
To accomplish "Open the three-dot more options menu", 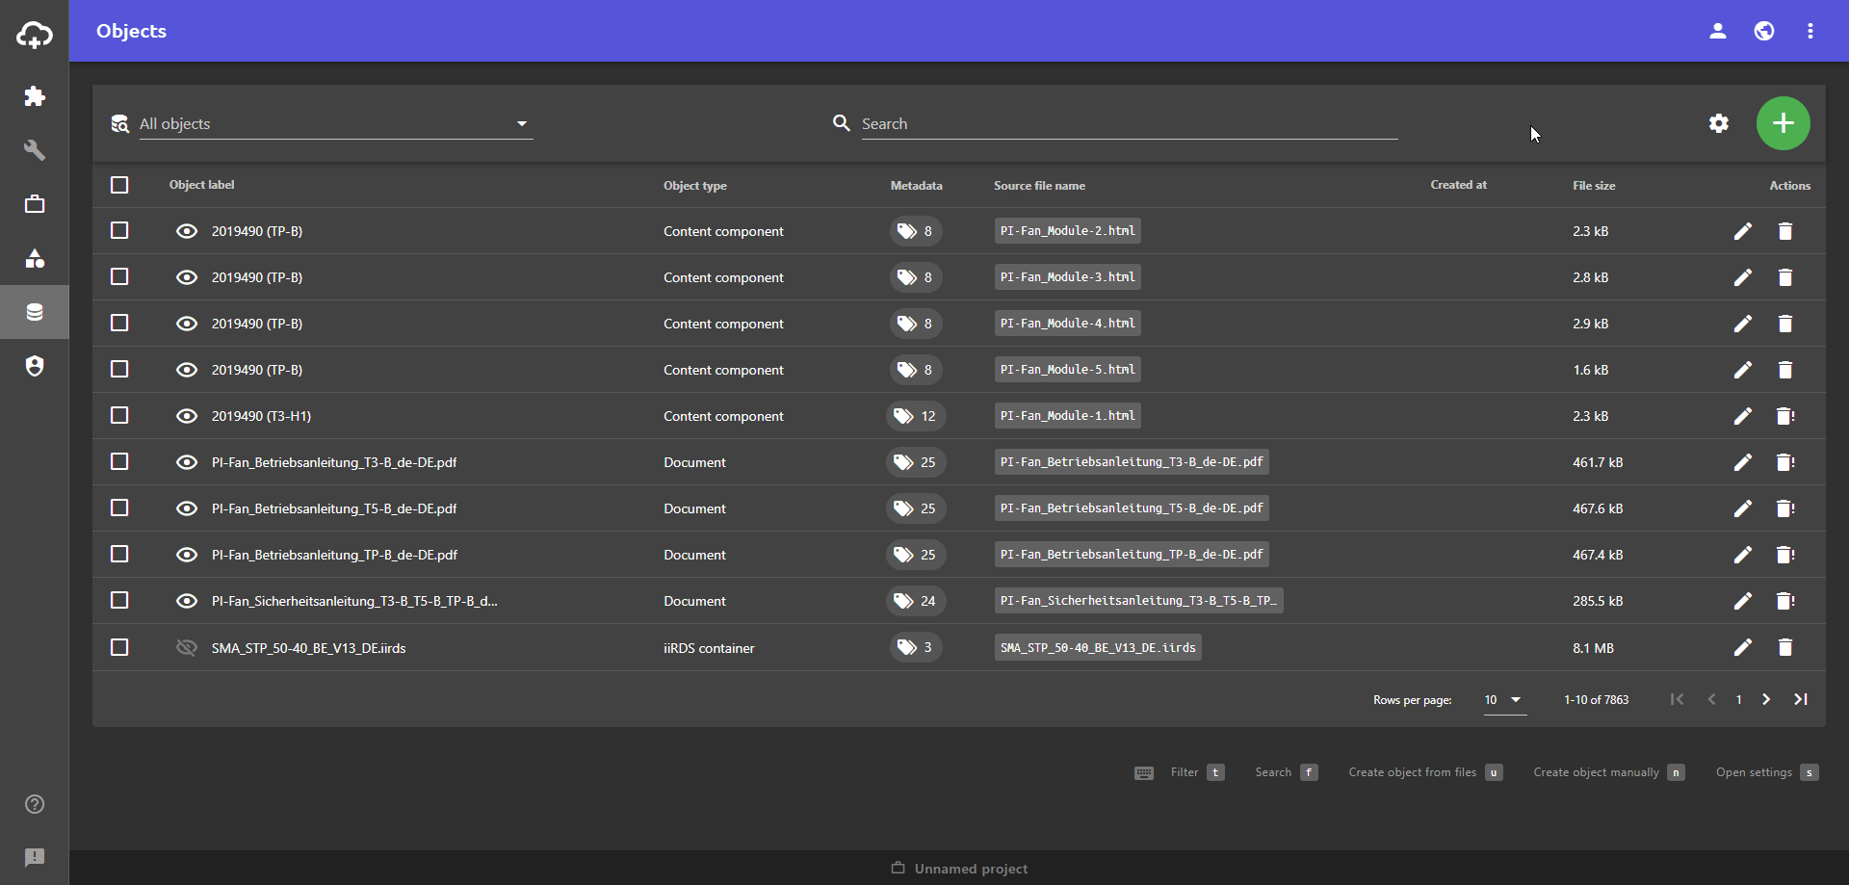I will click(x=1810, y=31).
